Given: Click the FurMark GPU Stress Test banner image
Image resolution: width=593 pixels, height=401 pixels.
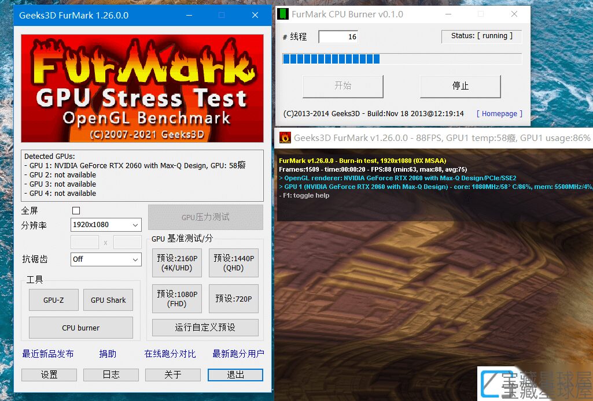Looking at the screenshot, I should (x=142, y=88).
